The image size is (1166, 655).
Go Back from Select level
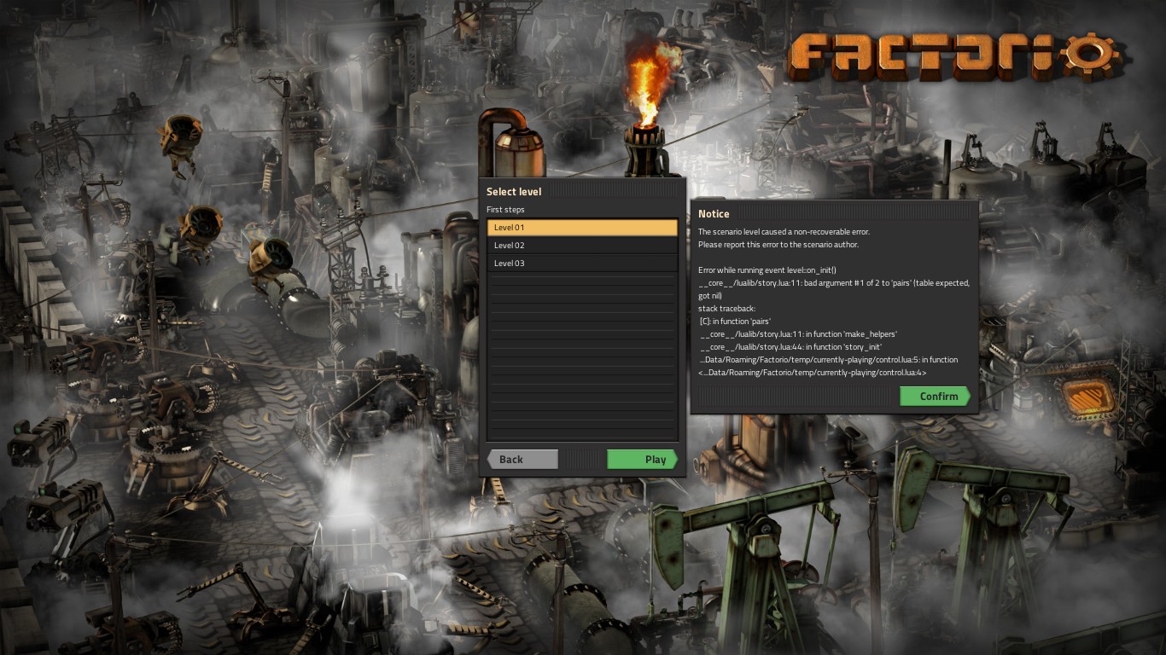pyautogui.click(x=522, y=460)
